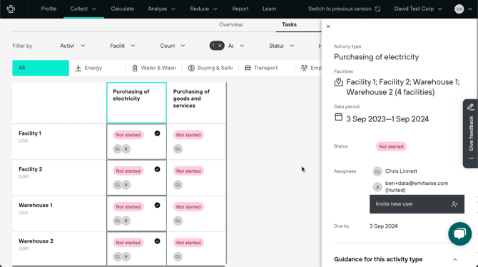Click B avatar in Facility 1 electricity cell

[x=126, y=149]
